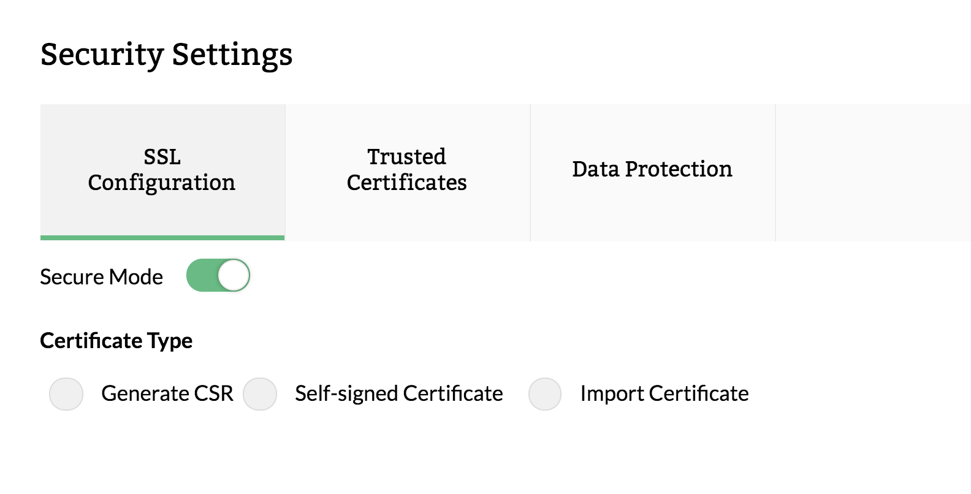Image resolution: width=971 pixels, height=494 pixels.
Task: Switch to the SSL Configuration tab
Action: coord(162,170)
